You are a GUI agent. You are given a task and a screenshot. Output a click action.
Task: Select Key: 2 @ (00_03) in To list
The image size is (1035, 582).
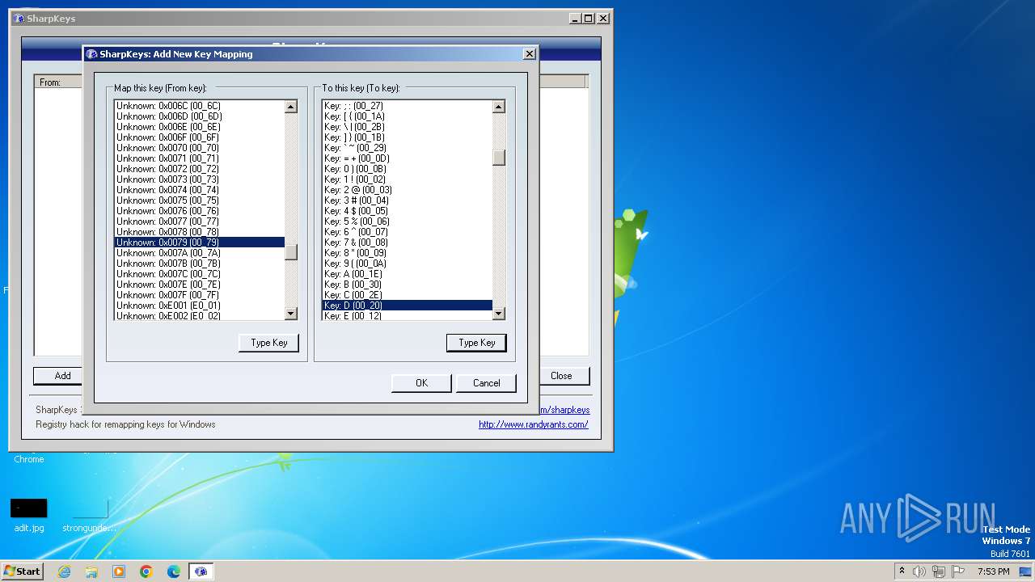[407, 190]
